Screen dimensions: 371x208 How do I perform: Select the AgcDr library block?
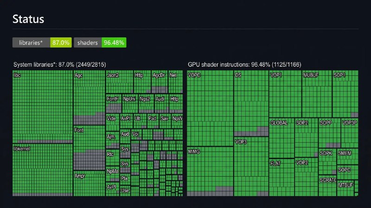coord(160,82)
